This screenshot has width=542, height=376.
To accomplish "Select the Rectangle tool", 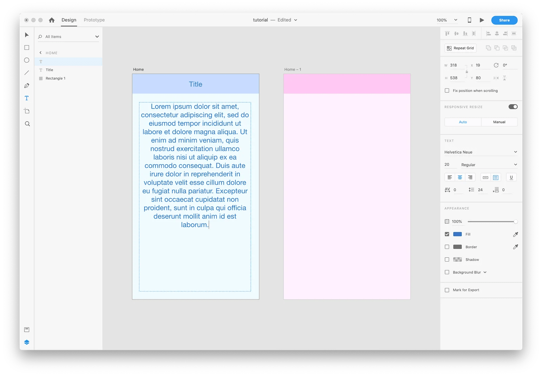I will [27, 48].
